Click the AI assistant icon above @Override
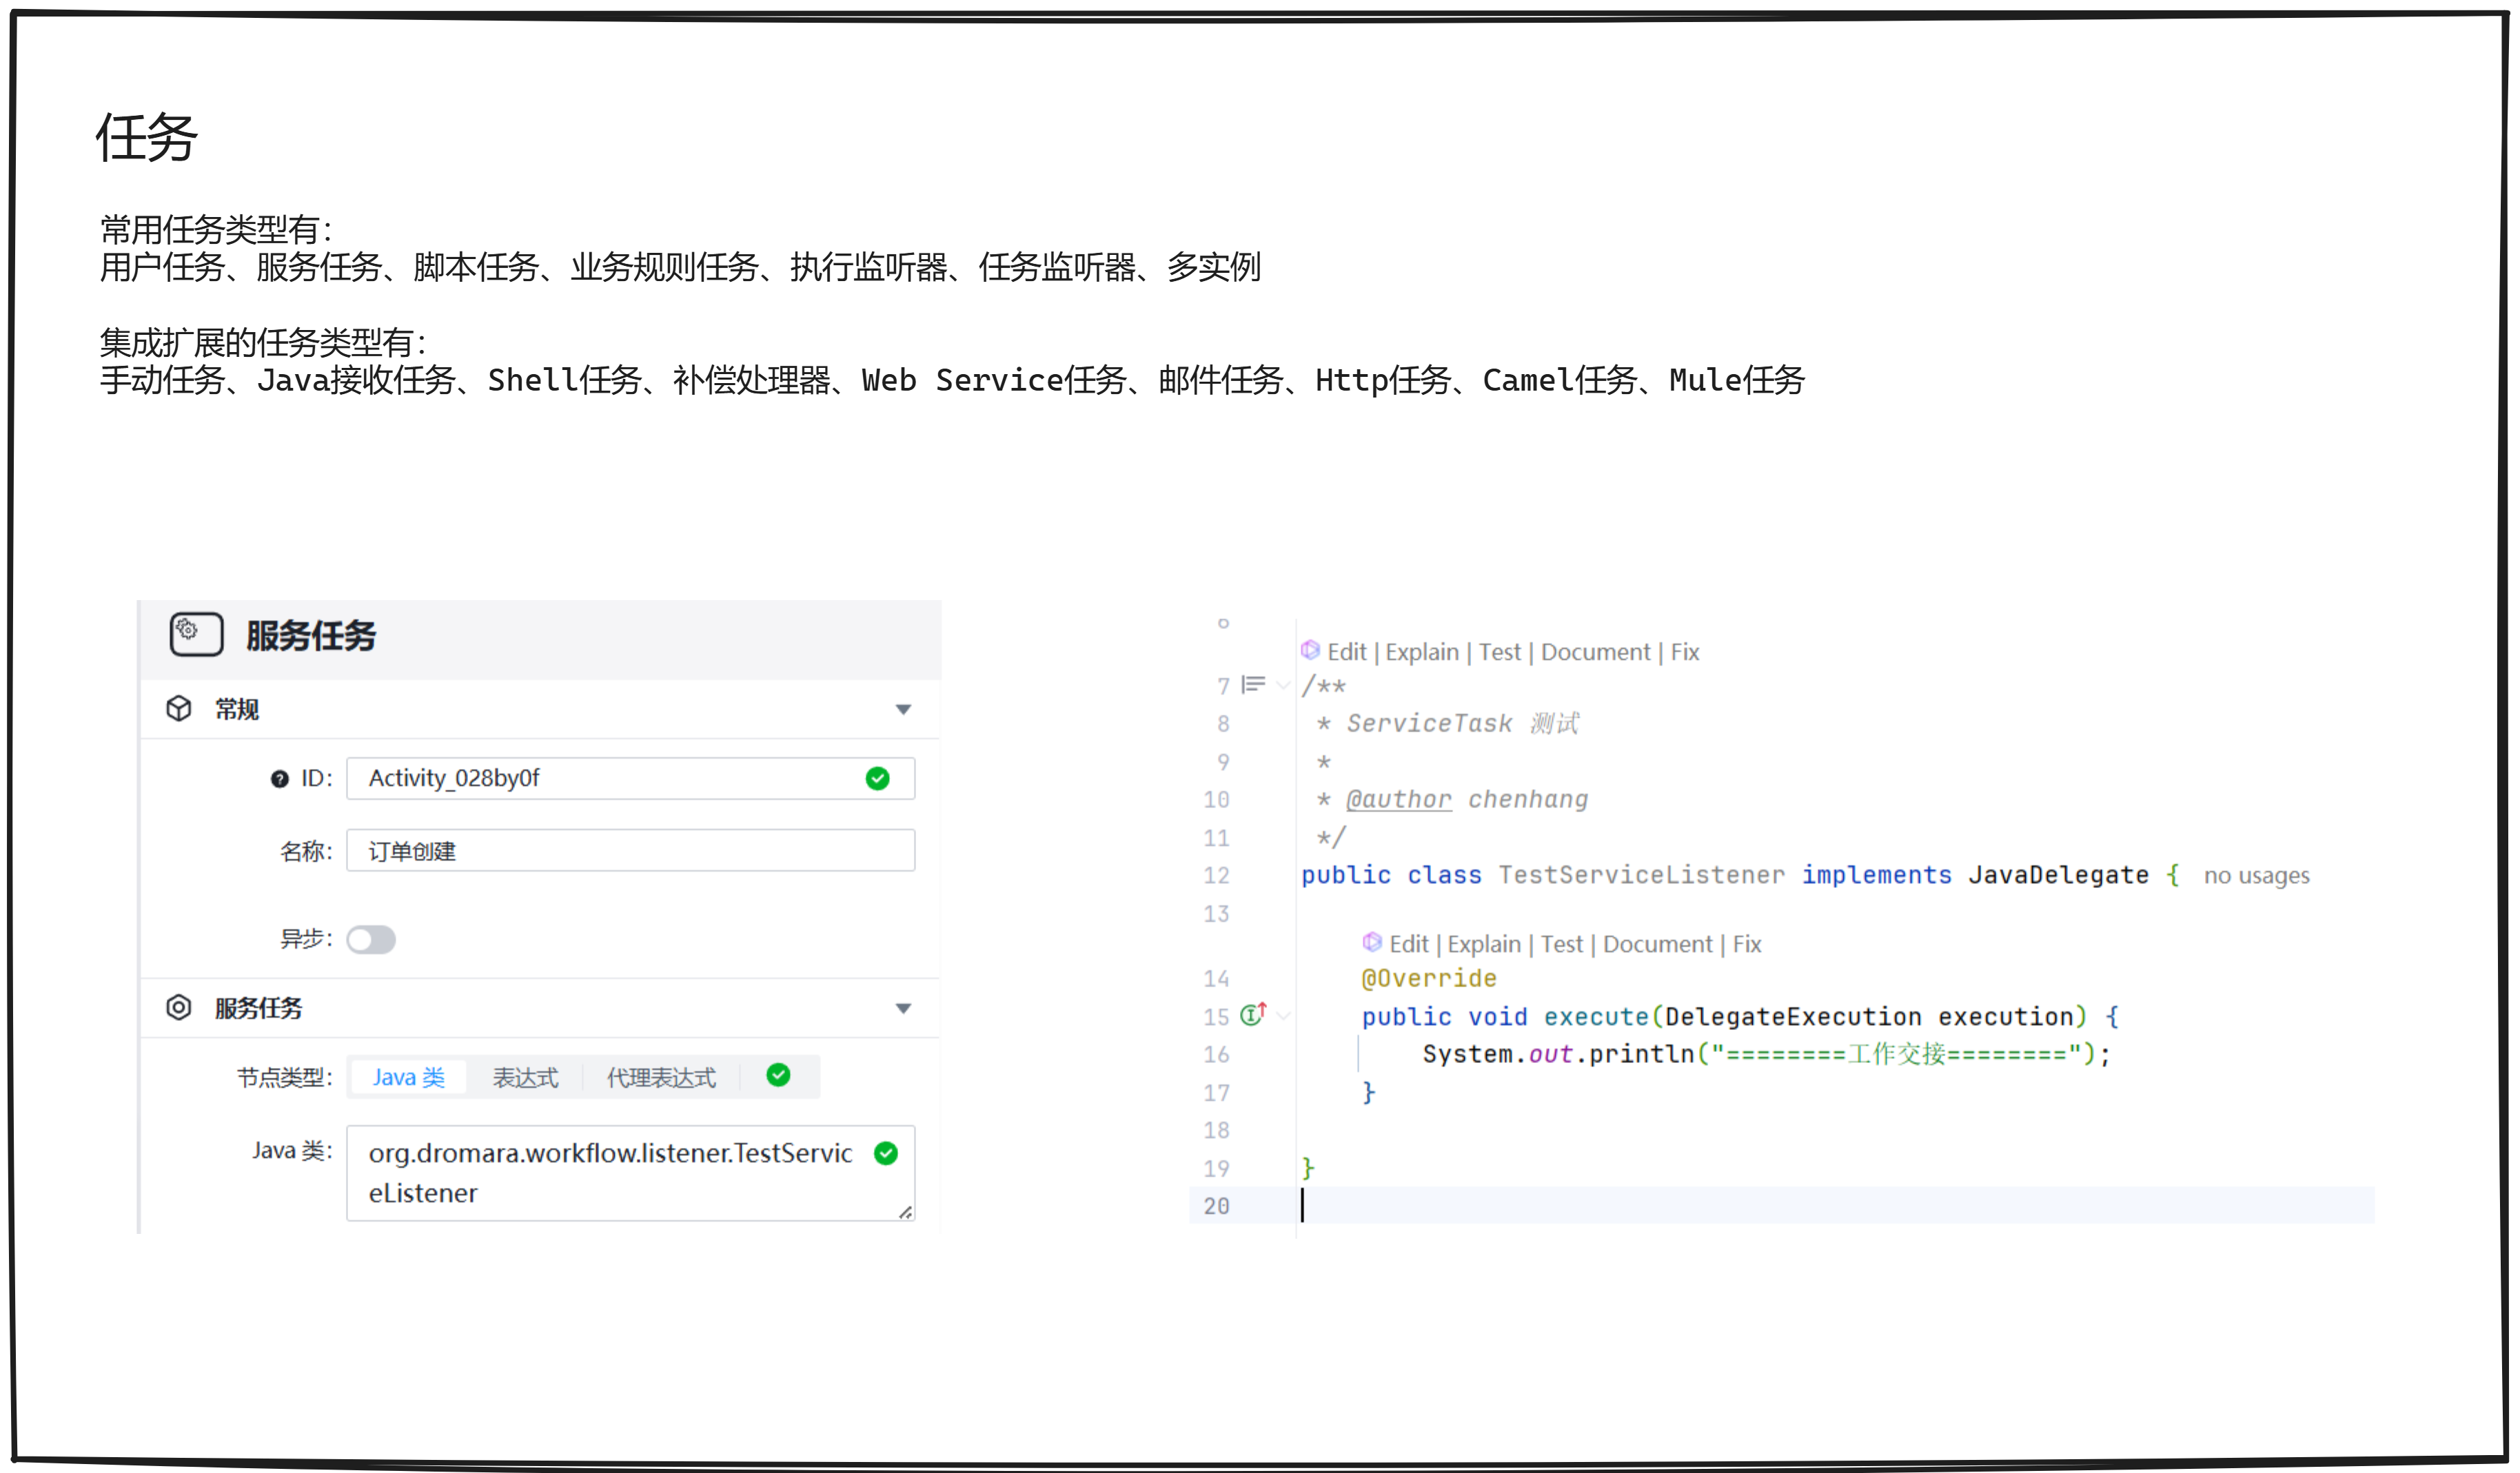The height and width of the screenshot is (1473, 2520). pyautogui.click(x=1372, y=942)
